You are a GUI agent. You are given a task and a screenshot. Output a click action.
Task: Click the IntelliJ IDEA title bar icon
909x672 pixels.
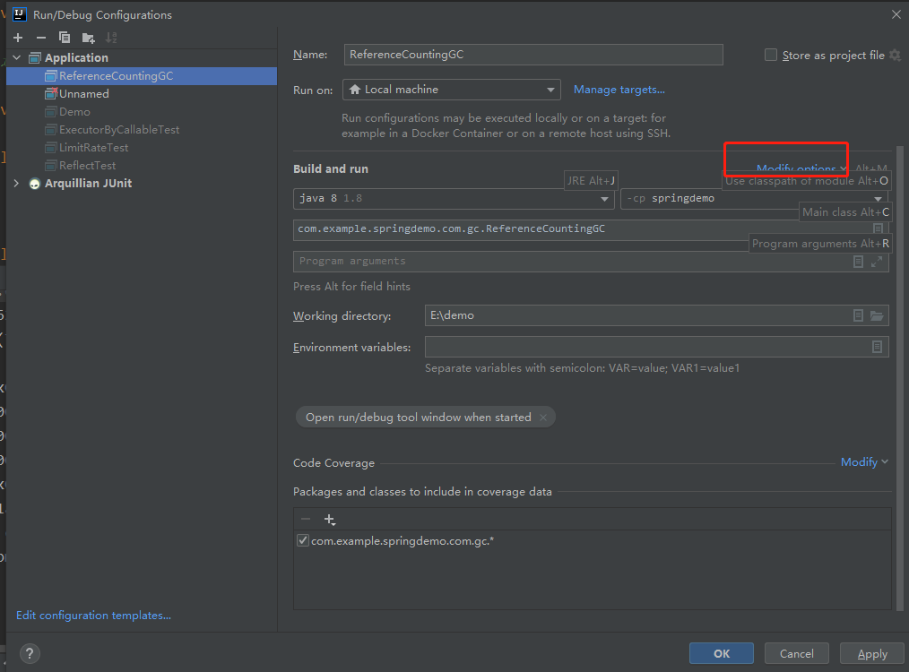(19, 14)
